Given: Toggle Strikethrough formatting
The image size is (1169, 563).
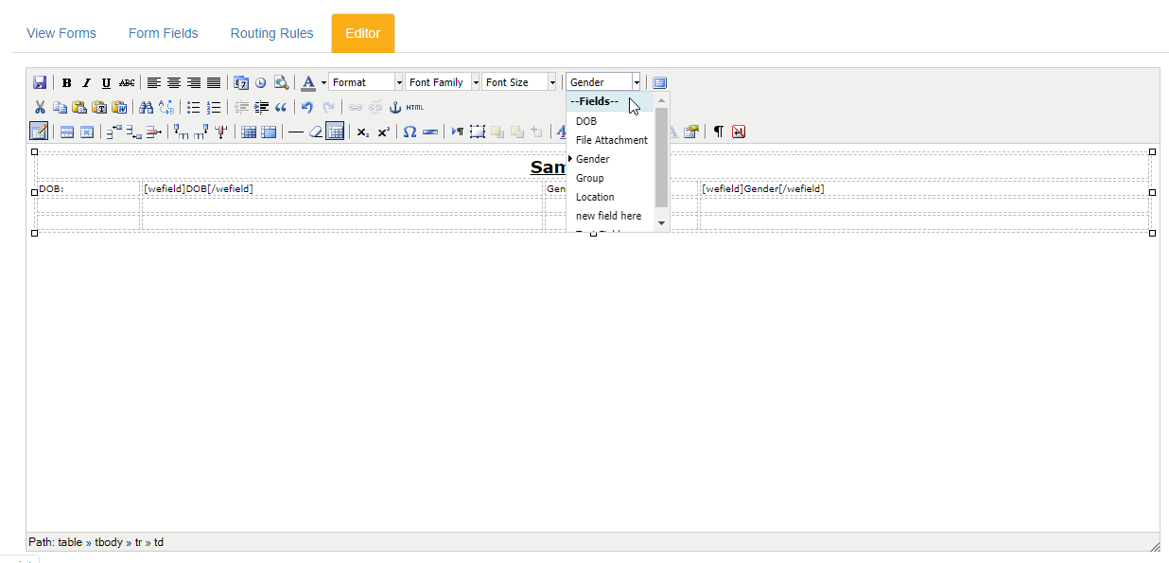Looking at the screenshot, I should 127,82.
